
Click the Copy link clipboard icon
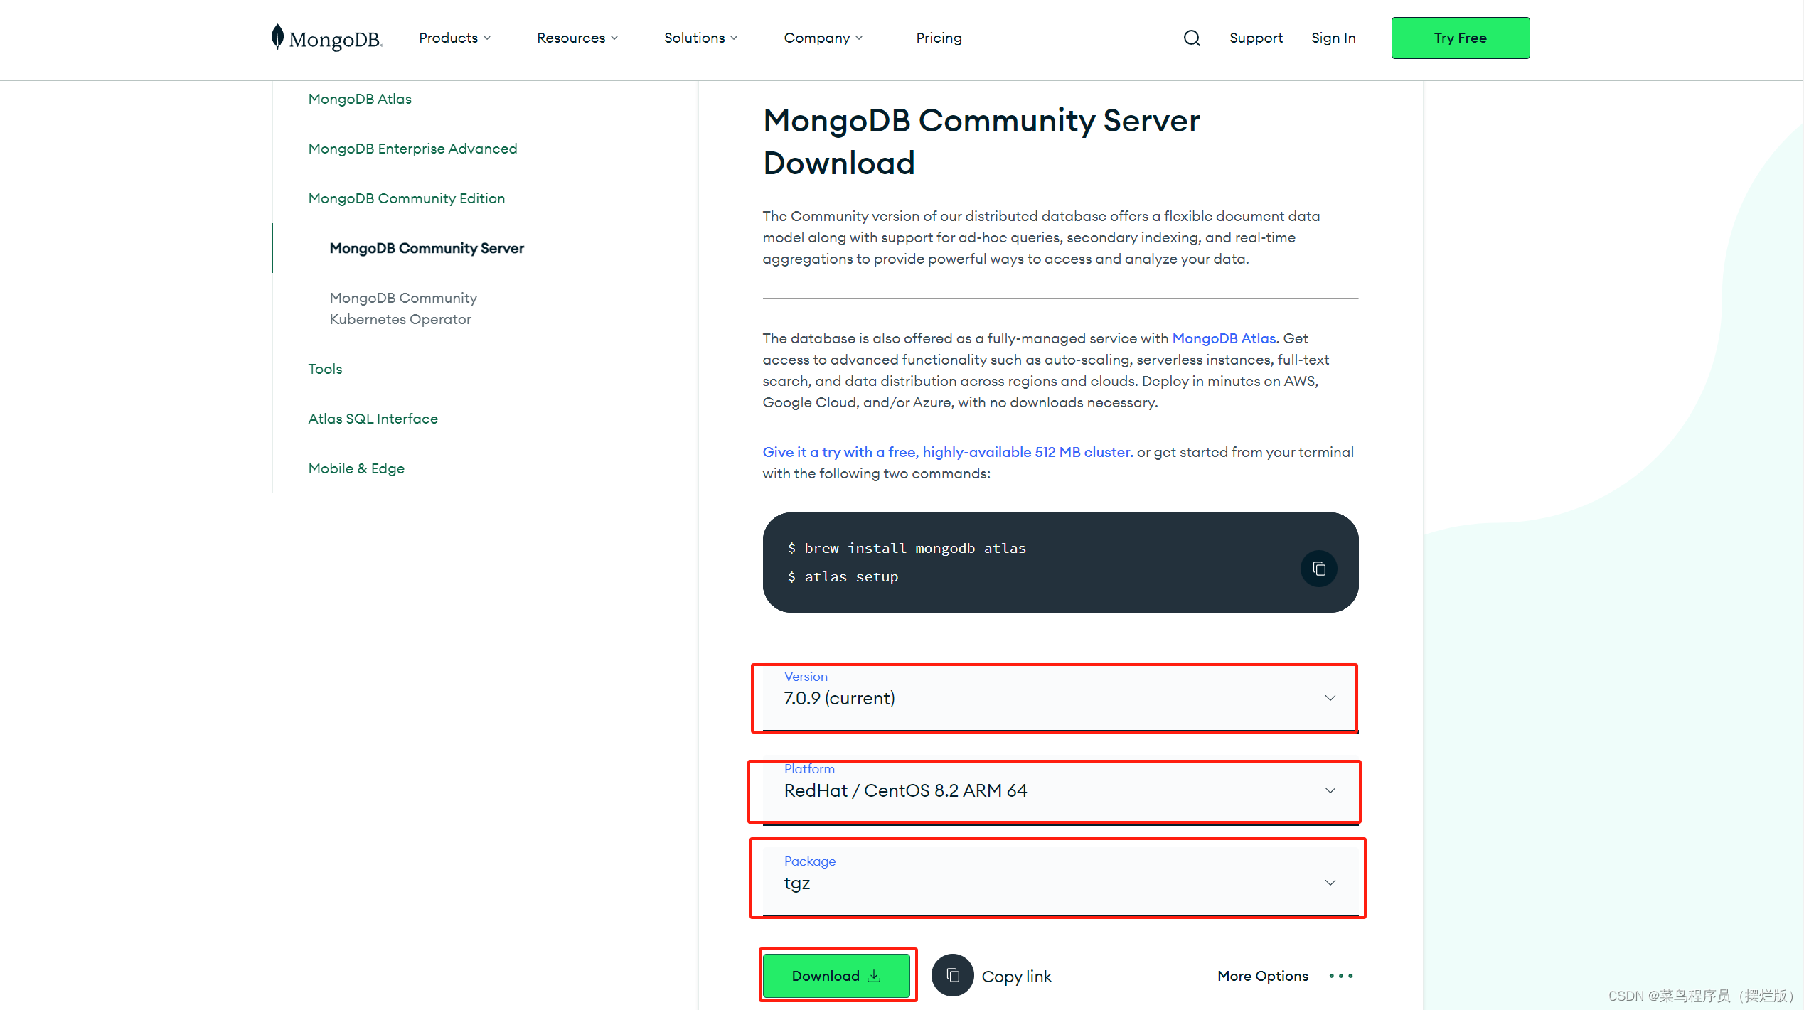click(953, 975)
